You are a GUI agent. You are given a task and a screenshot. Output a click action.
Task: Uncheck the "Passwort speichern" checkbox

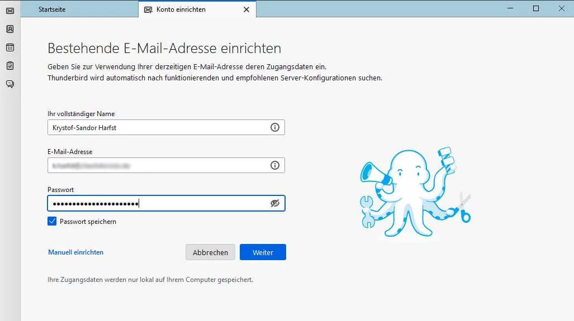52,222
